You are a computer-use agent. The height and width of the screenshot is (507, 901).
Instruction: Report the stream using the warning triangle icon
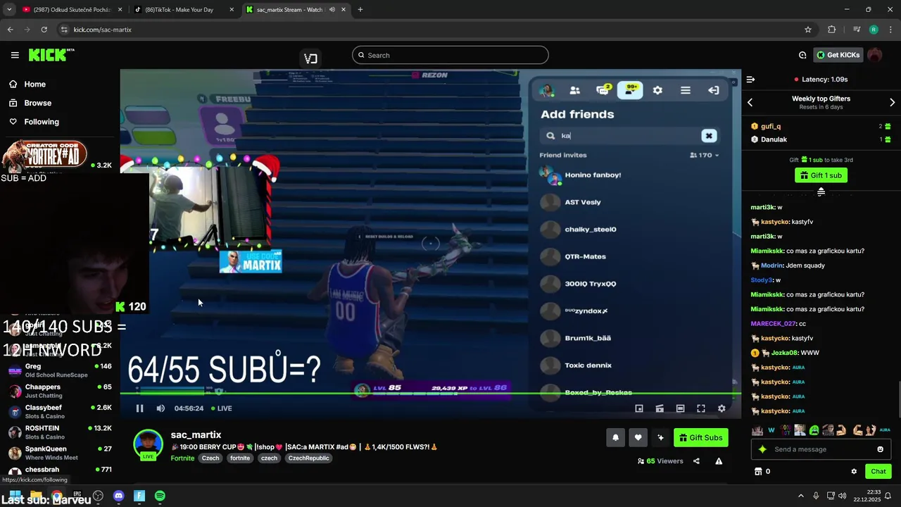[719, 461]
